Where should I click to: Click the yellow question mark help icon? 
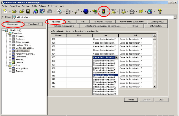click(160, 11)
